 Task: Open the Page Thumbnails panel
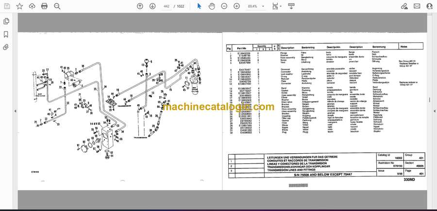point(6,21)
